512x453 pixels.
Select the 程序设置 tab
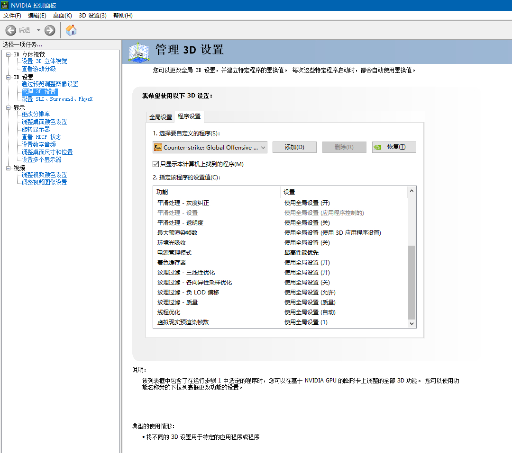189,116
